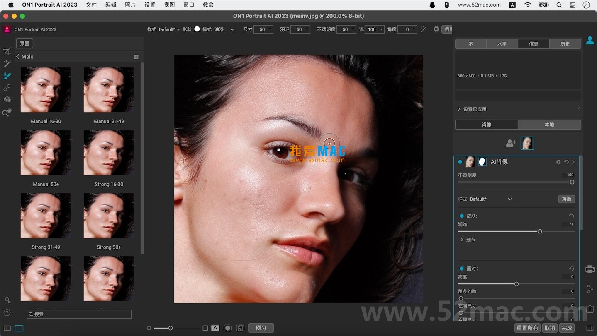Open the Size 50 dropdown

click(263, 29)
